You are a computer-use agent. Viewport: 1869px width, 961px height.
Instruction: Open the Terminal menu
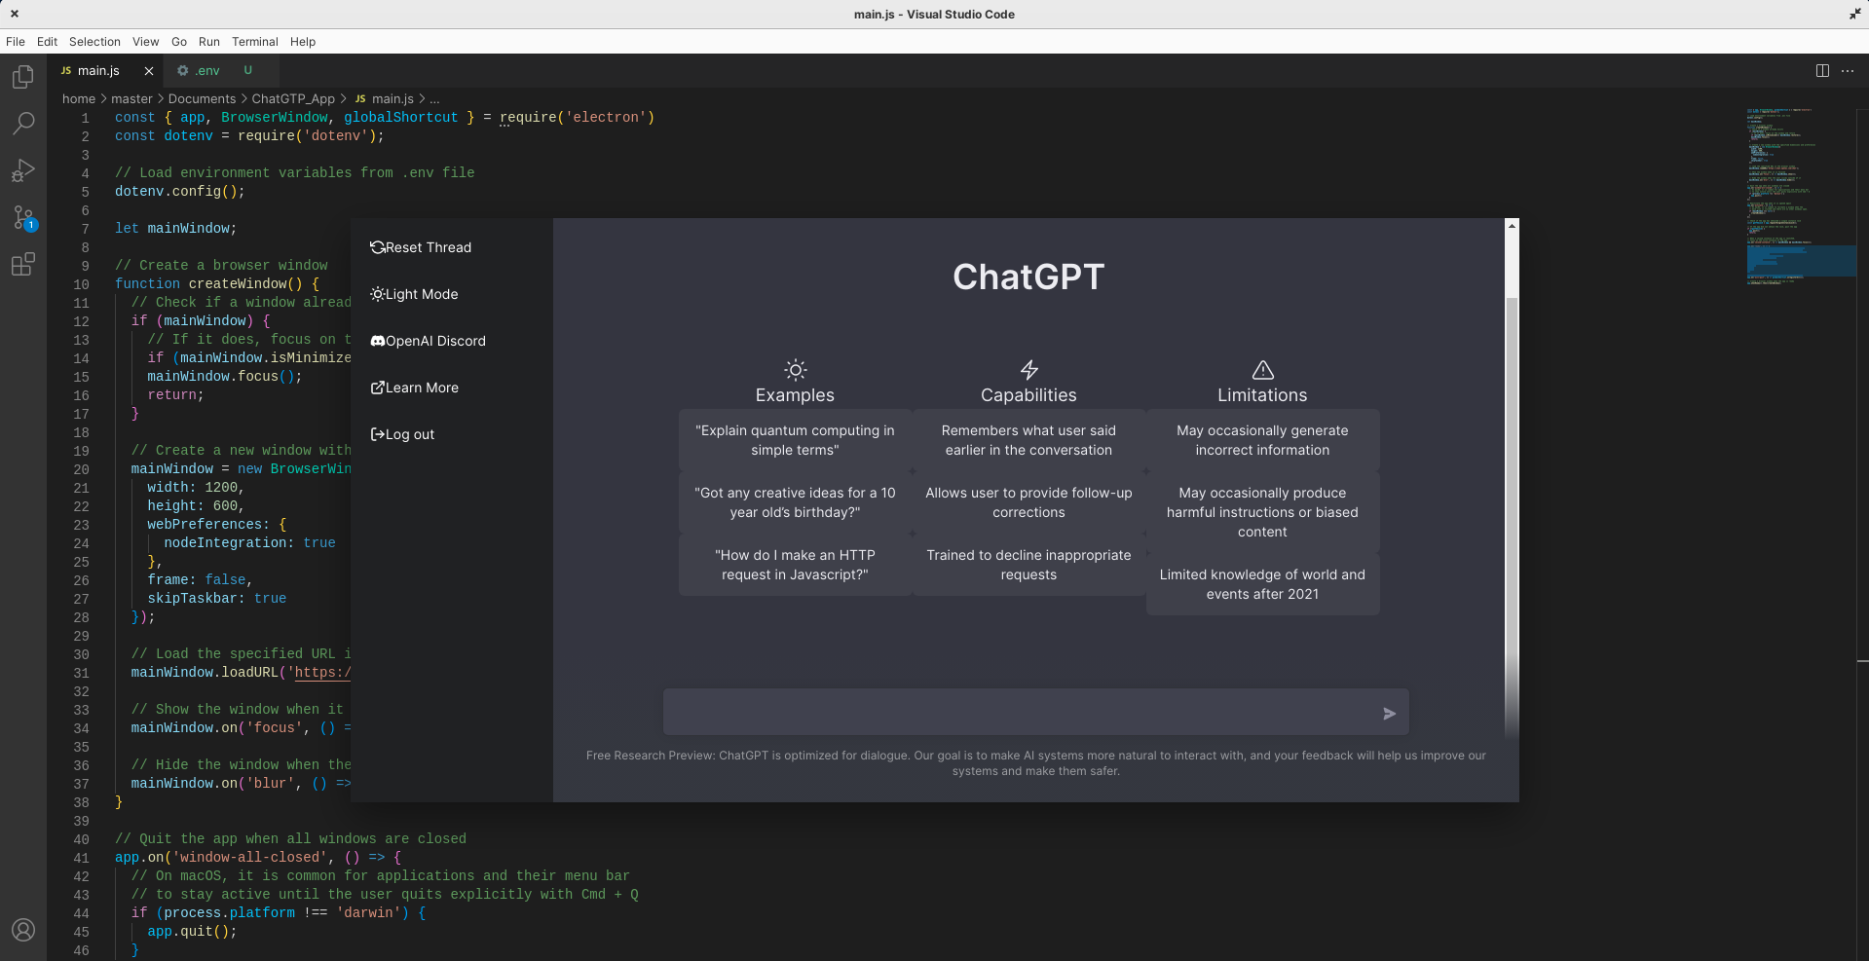[255, 42]
